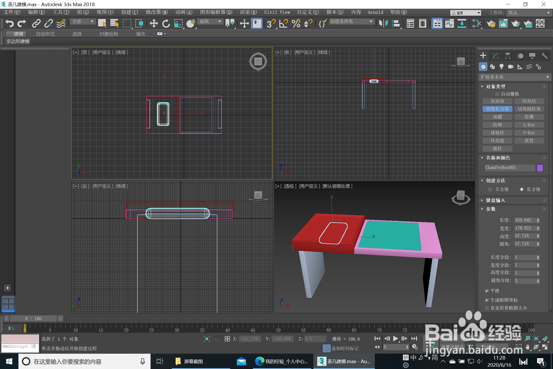Click the L-Ext object button

pyautogui.click(x=529, y=125)
